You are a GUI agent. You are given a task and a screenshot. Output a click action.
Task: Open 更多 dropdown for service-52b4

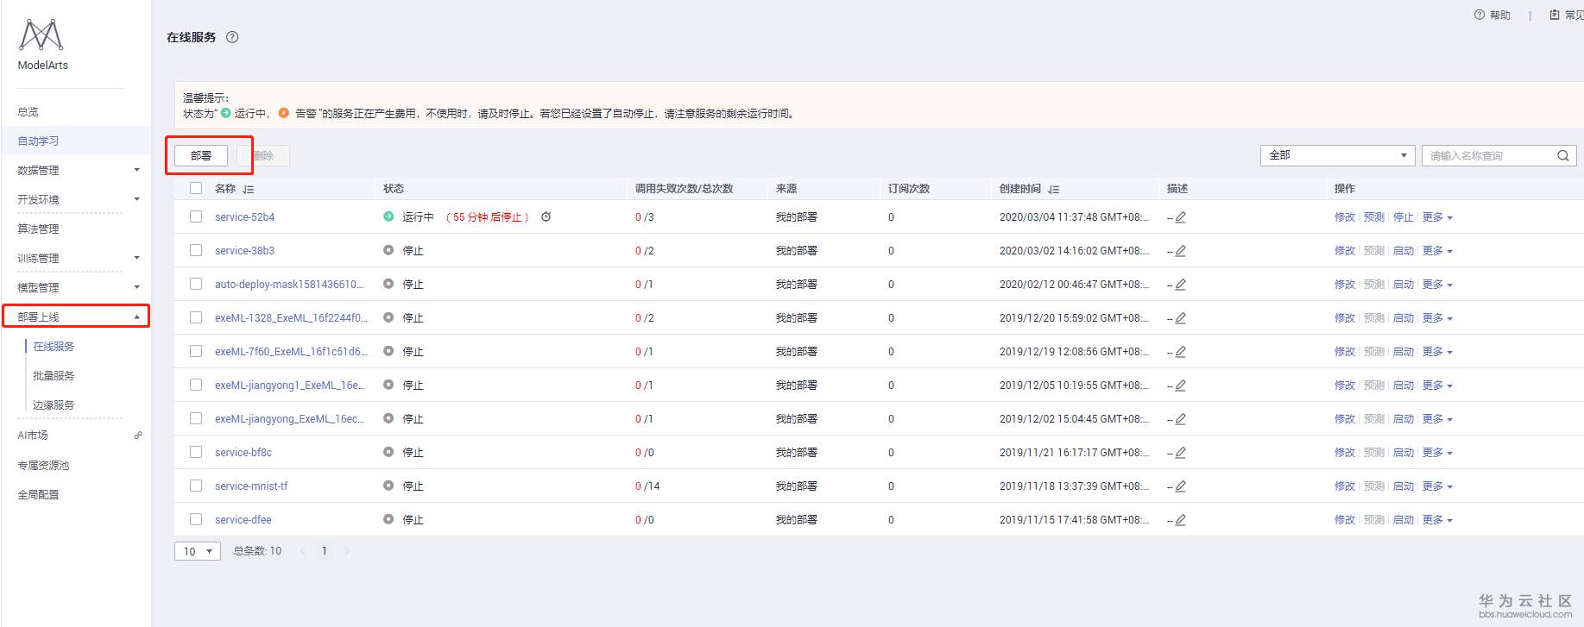(x=1437, y=217)
